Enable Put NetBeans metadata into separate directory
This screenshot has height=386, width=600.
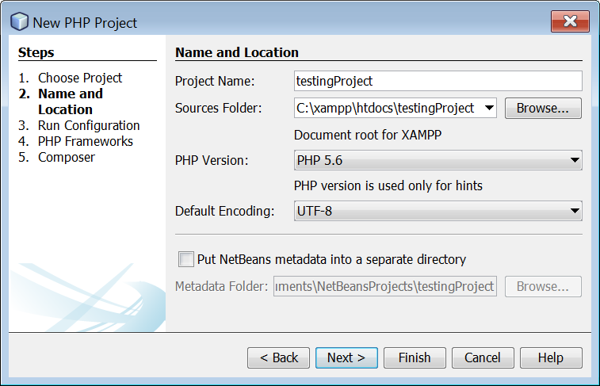[x=186, y=259]
